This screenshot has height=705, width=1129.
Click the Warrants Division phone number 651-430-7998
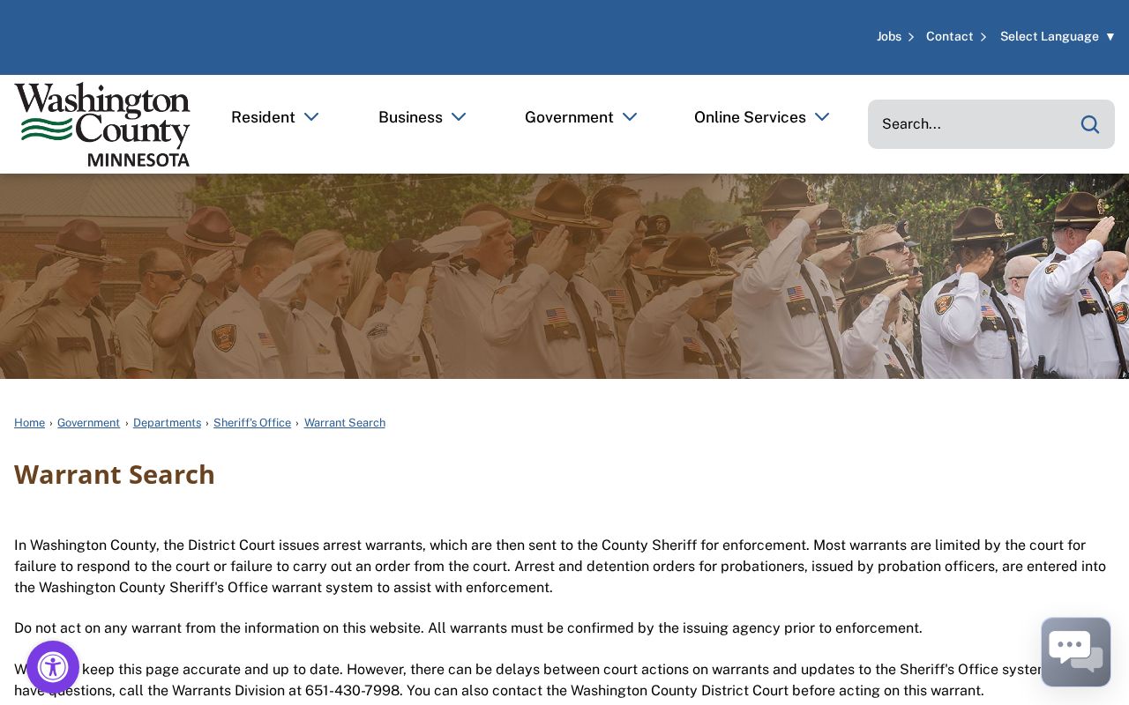tap(353, 691)
